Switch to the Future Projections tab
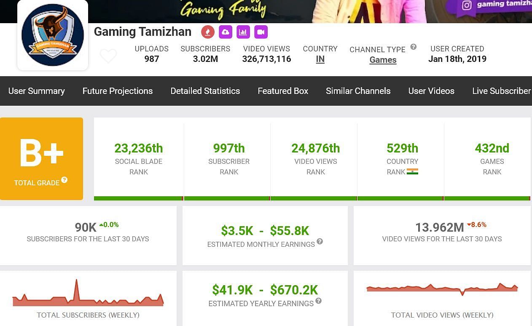 pyautogui.click(x=118, y=91)
